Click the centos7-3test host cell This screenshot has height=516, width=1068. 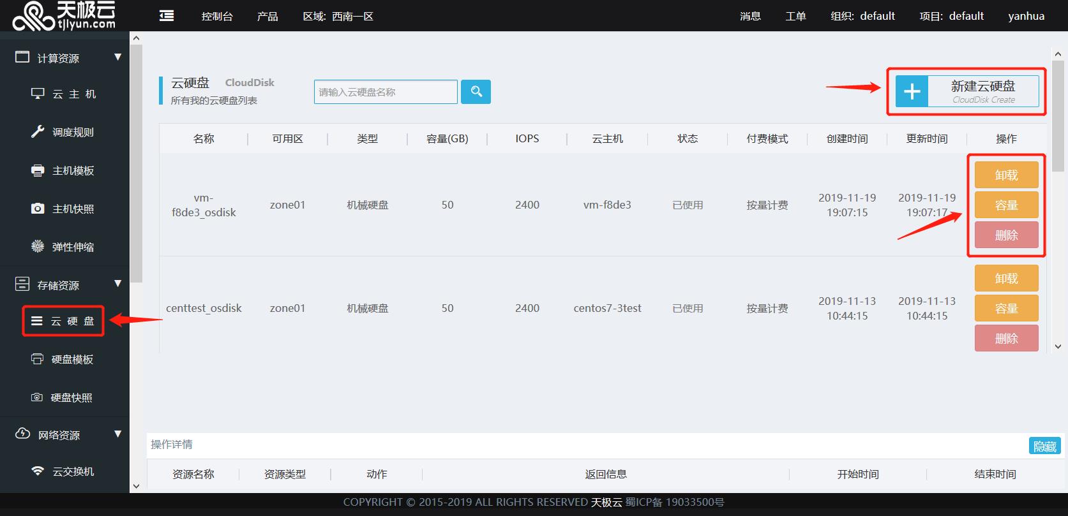[607, 308]
